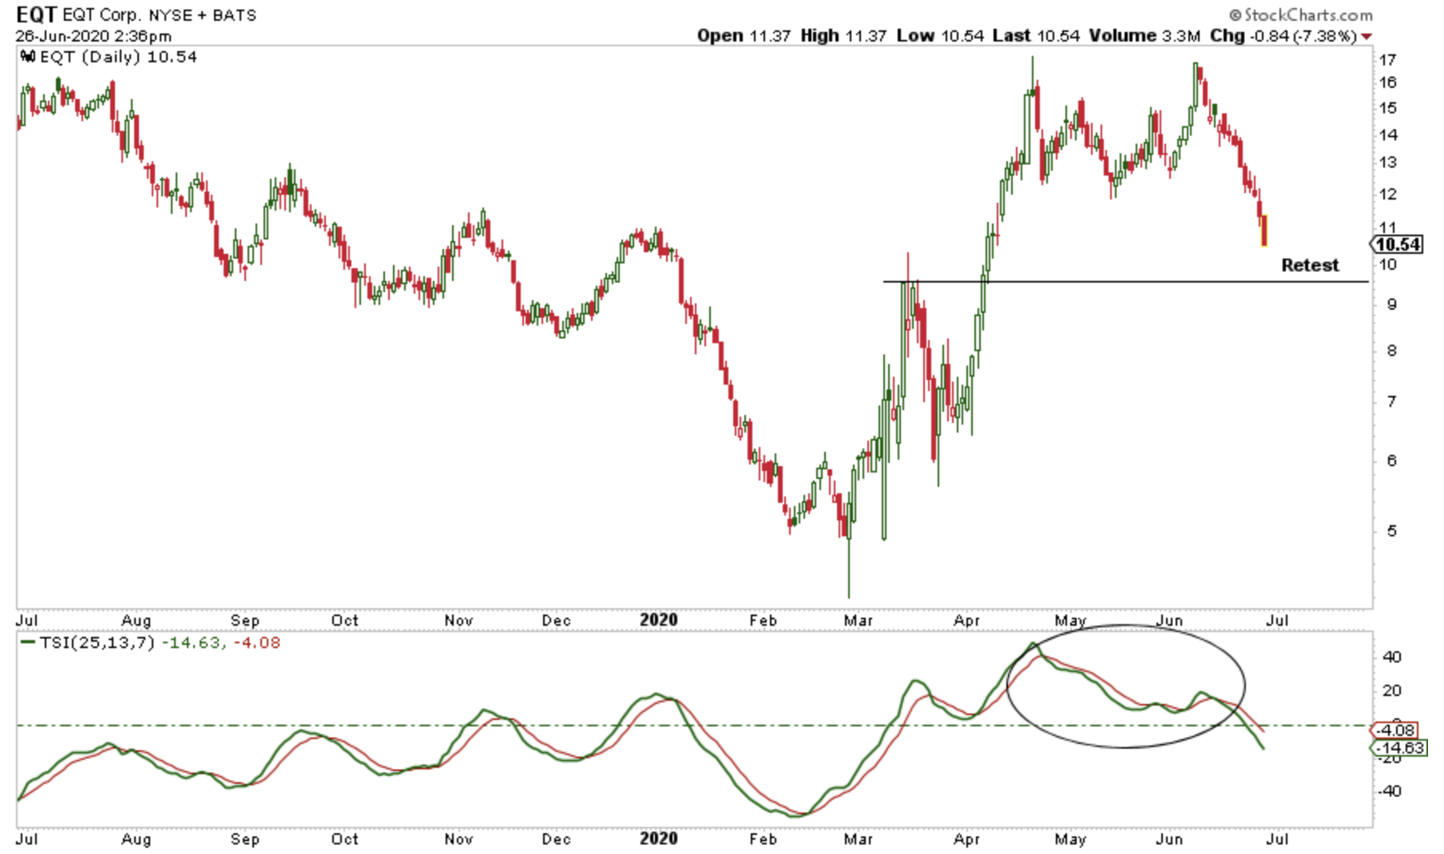Click 'Jun' on the price chart time axis
Viewport: 1444px width, 854px height.
click(x=1170, y=620)
